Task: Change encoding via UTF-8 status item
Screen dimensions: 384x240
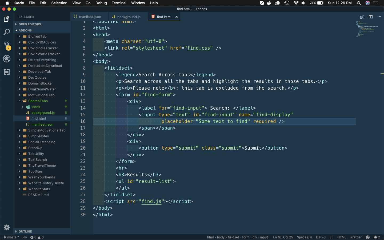Action: (321, 237)
